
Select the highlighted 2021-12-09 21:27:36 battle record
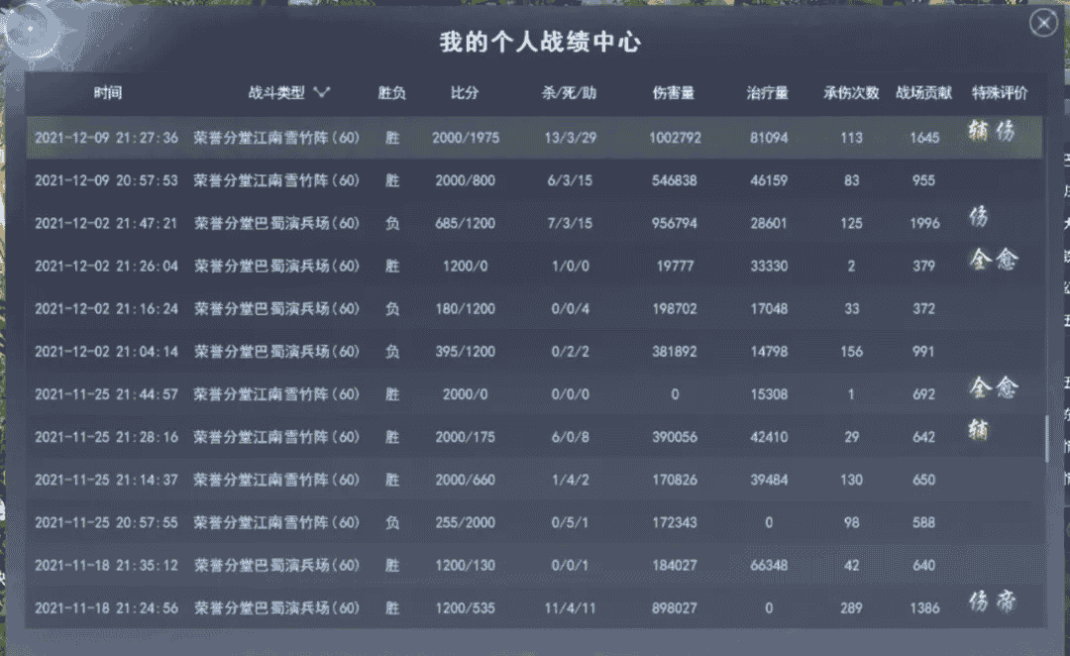[495, 138]
